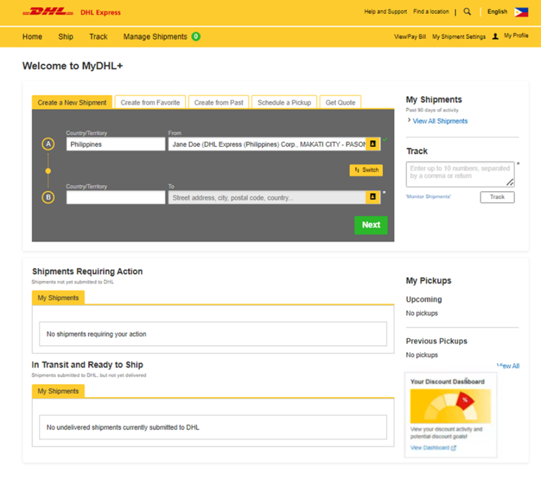Open View Dashboard external link

(x=433, y=448)
